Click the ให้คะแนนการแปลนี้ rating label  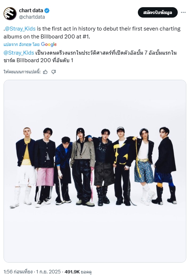[22, 72]
